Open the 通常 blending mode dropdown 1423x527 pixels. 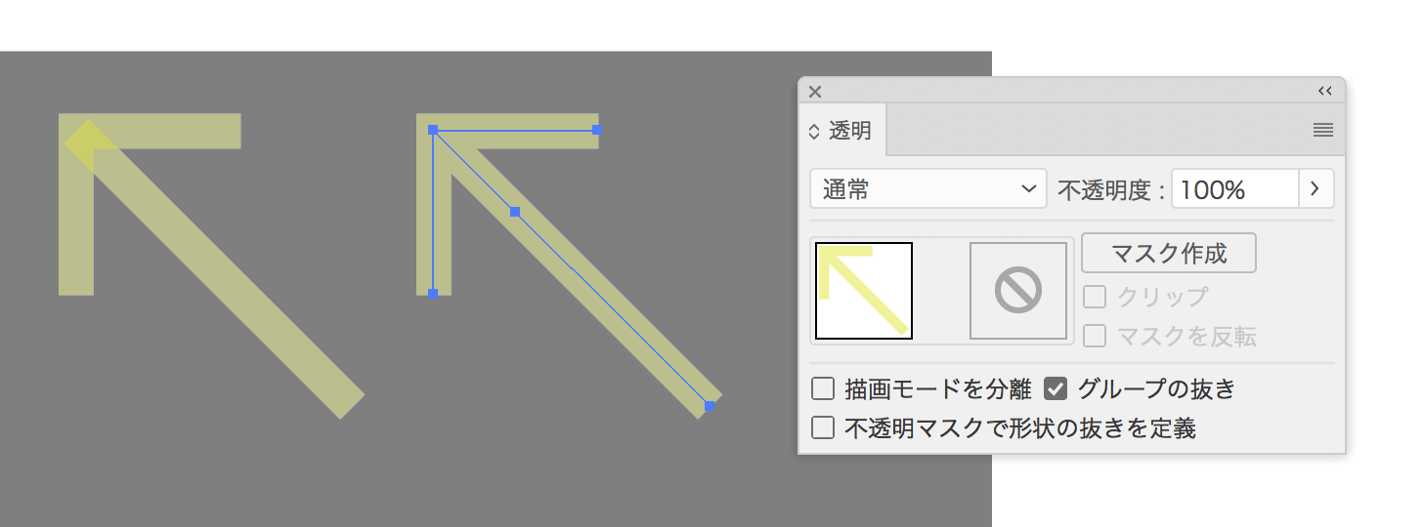928,189
